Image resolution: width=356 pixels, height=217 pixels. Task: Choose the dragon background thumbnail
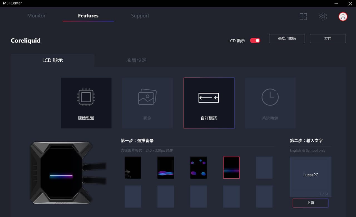[133, 167]
